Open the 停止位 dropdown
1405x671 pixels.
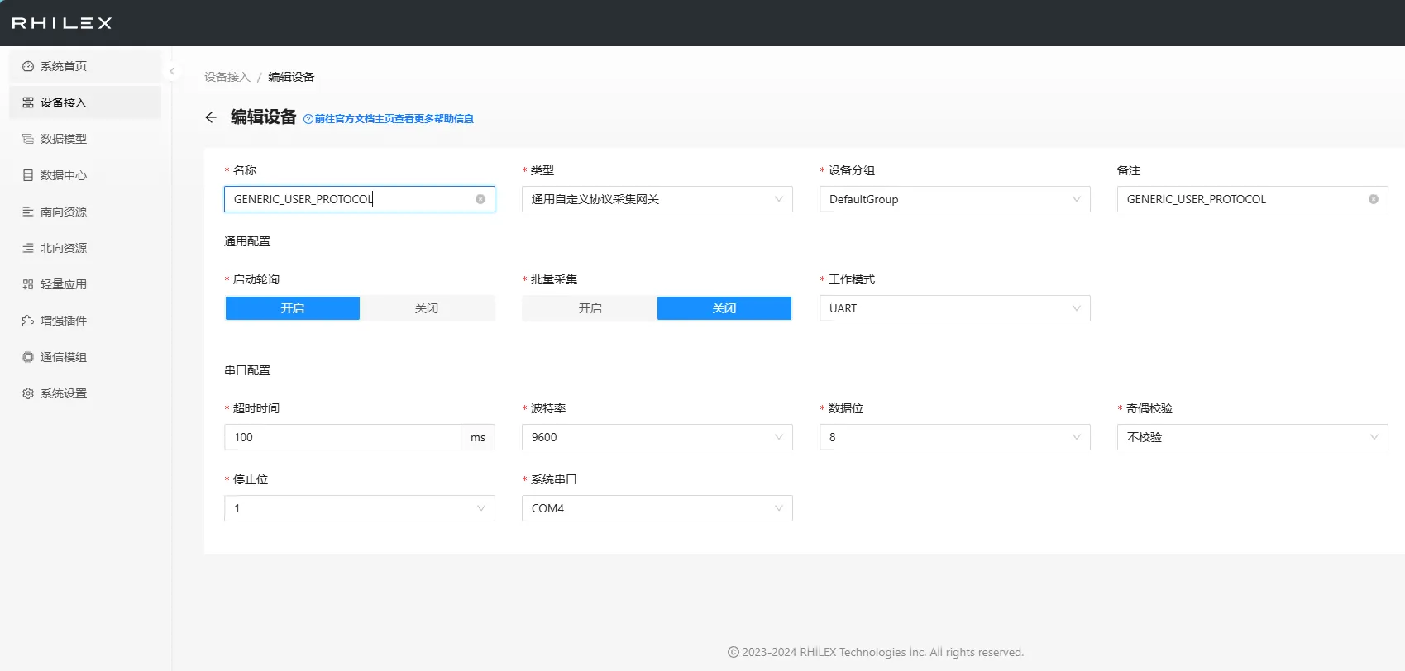click(360, 508)
